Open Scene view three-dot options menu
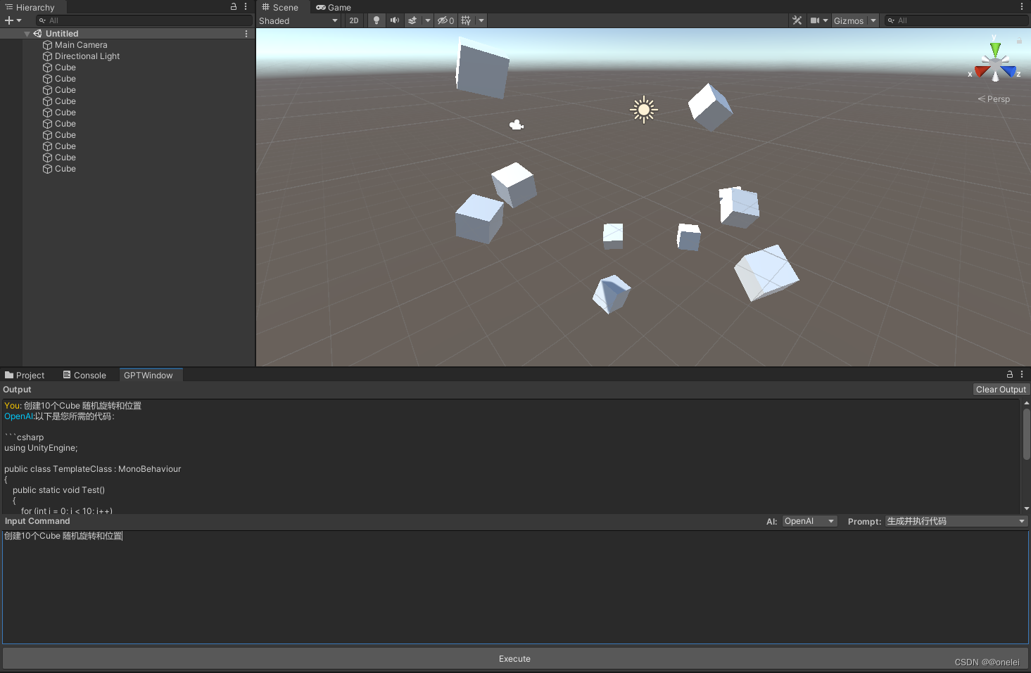This screenshot has width=1031, height=673. pyautogui.click(x=1022, y=7)
